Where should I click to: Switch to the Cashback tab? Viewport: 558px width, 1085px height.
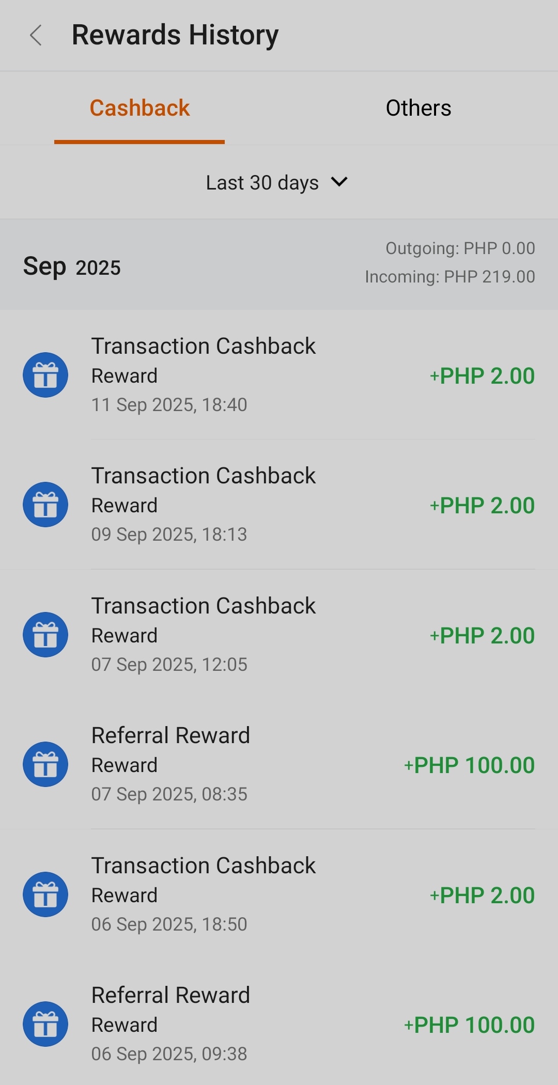pyautogui.click(x=139, y=108)
